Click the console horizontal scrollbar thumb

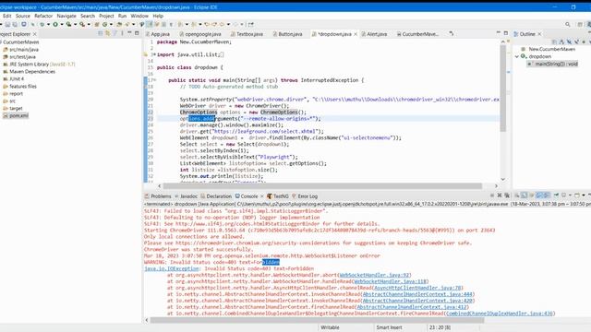click(x=317, y=320)
